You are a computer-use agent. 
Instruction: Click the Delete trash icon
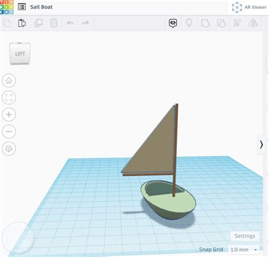54,23
